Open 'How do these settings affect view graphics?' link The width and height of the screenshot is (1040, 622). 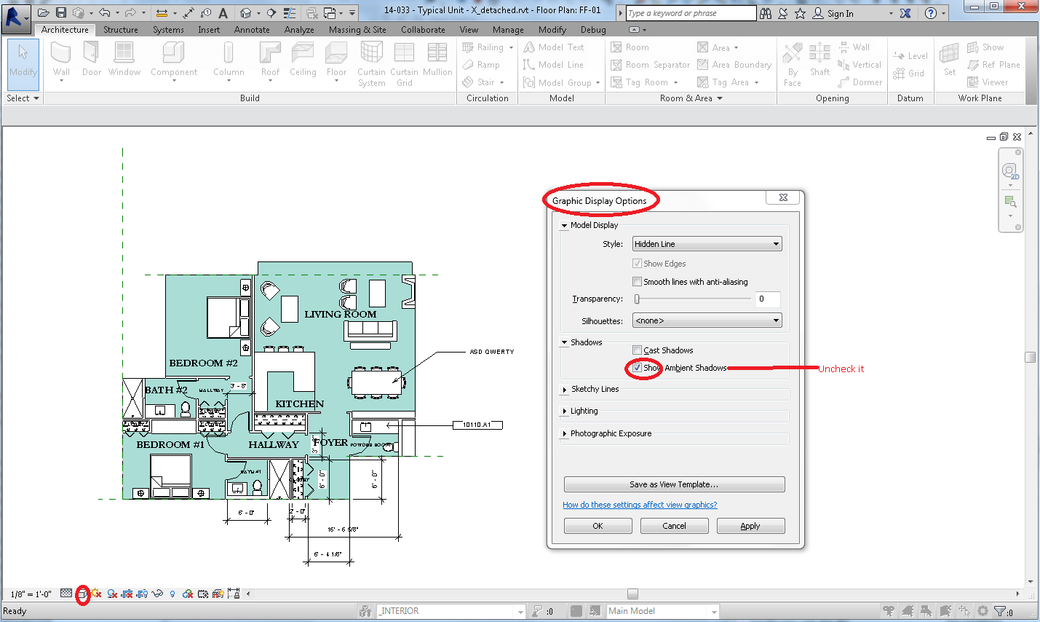pos(640,505)
